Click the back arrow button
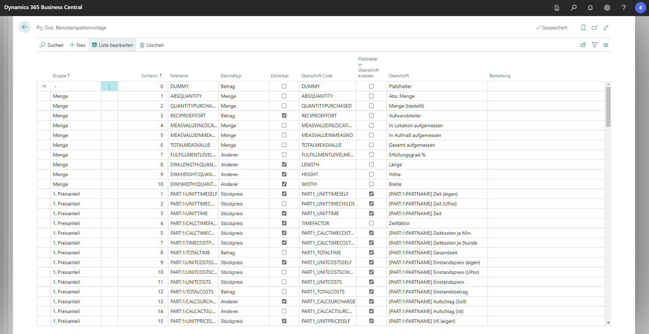Screen dimensions: 649x334 [25, 27]
